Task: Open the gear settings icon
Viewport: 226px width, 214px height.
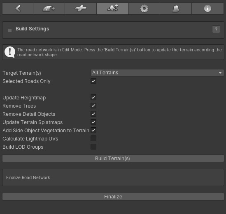Action: tap(144, 9)
